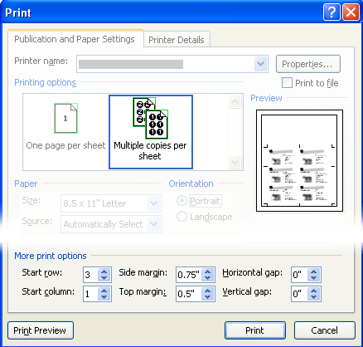Click printing options list scroll up arrow
The width and height of the screenshot is (363, 347).
pyautogui.click(x=235, y=102)
